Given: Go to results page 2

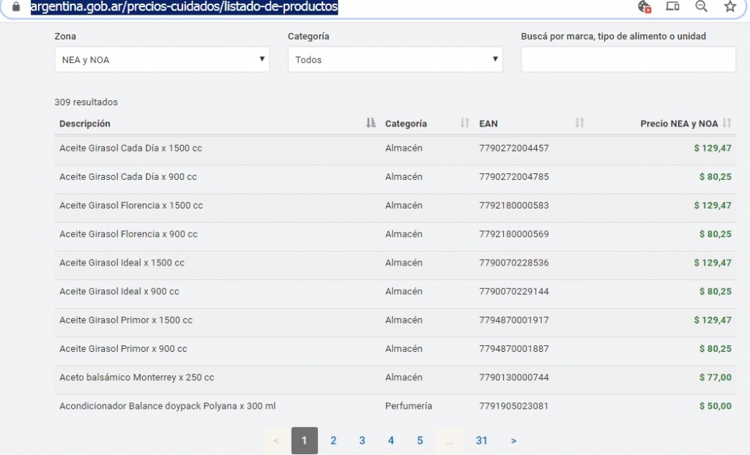Looking at the screenshot, I should tap(333, 440).
